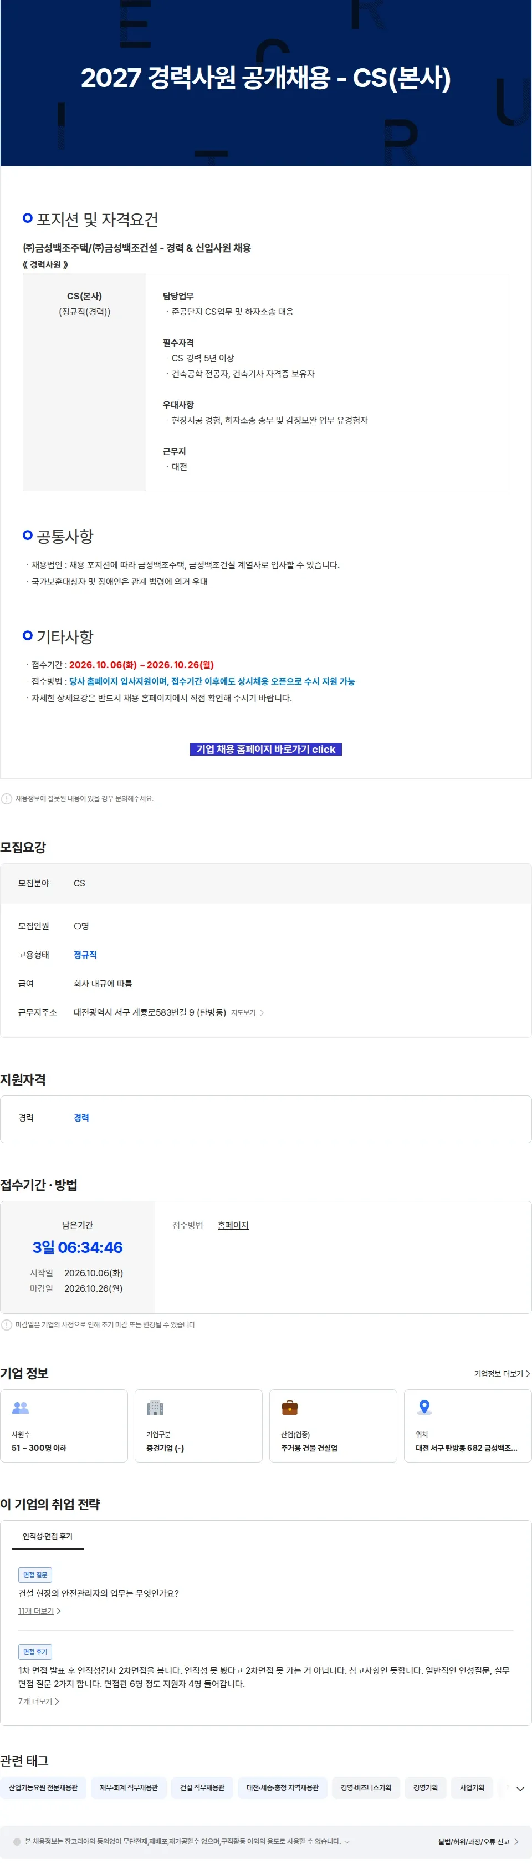Click the circle bullet icon beside 공통사항
The height and width of the screenshot is (1870, 532).
[28, 535]
